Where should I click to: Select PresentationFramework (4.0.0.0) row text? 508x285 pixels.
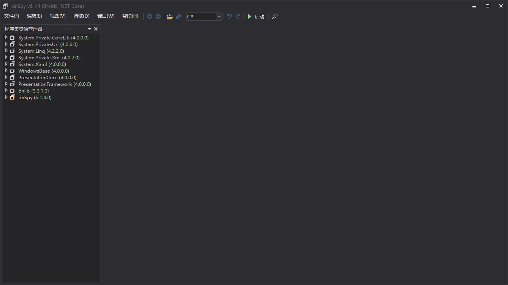[x=55, y=84]
